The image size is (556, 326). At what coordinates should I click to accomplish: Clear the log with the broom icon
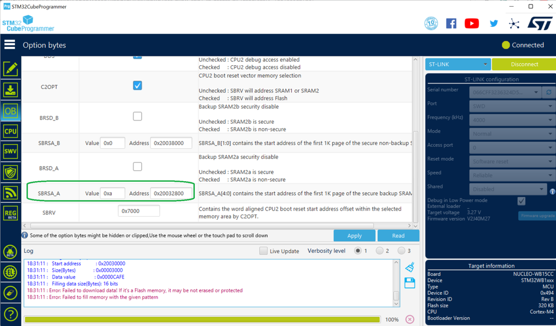pos(410,267)
